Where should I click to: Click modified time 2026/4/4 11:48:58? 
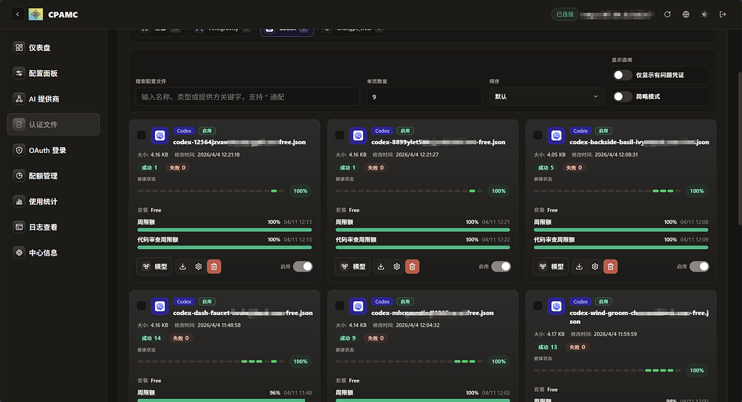(x=219, y=325)
